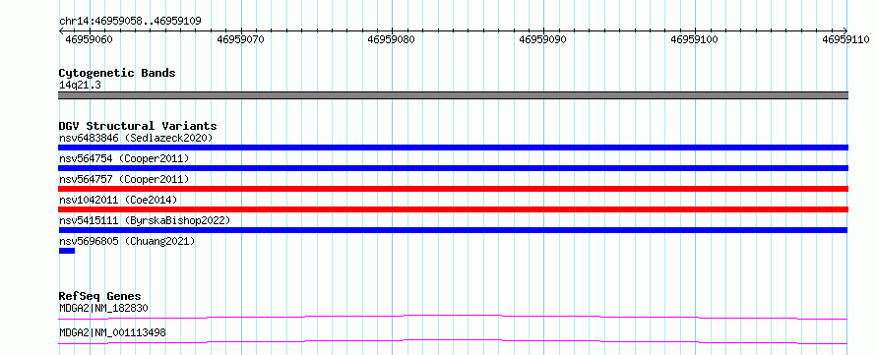Open variant nsv564754 (Cooper2011) label

tap(124, 158)
